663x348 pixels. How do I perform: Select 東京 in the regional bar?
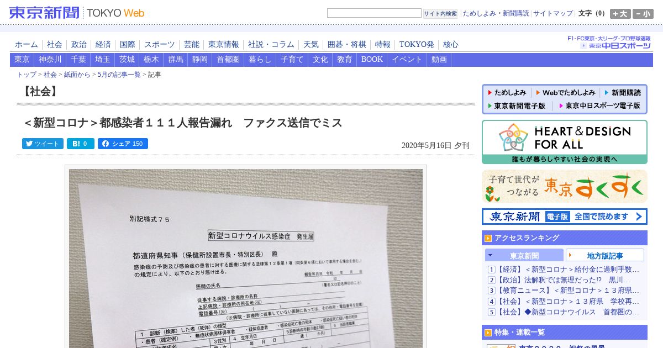pos(22,60)
